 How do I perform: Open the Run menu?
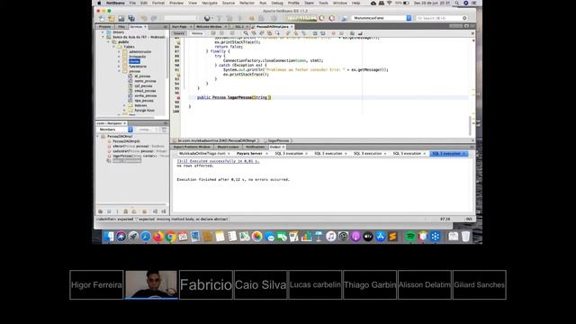pyautogui.click(x=263, y=3)
